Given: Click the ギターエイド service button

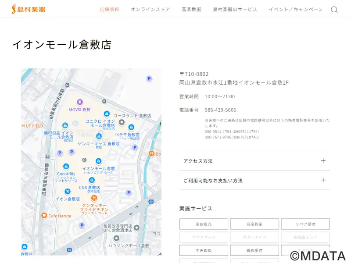Looking at the screenshot, I should click(x=254, y=237).
